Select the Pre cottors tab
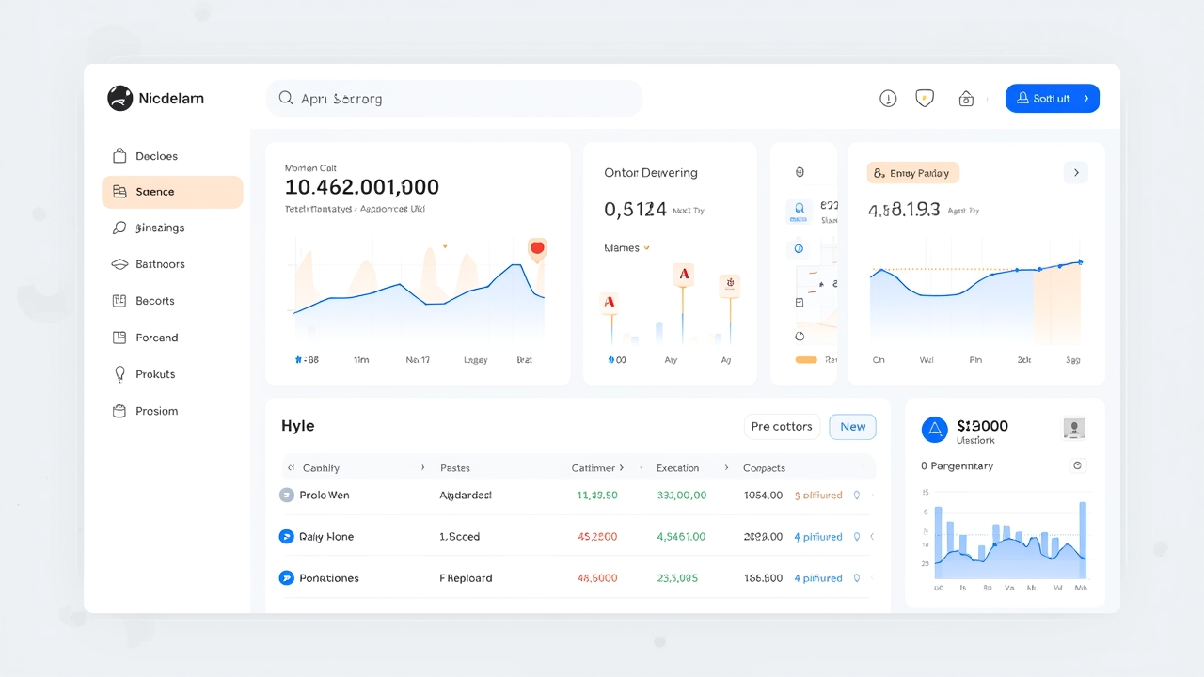The width and height of the screenshot is (1204, 677). pyautogui.click(x=781, y=426)
